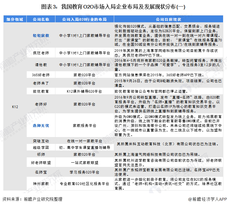The height and width of the screenshot is (206, 227).
Task: Click the '在线一对一家教平台' layout cell
Action: pyautogui.click(x=84, y=141)
